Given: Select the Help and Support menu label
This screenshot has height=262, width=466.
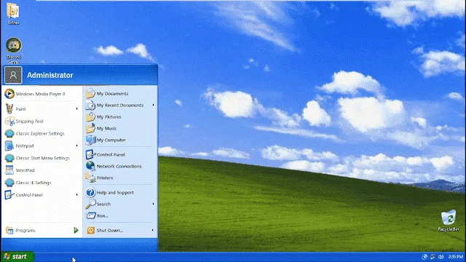Looking at the screenshot, I should pyautogui.click(x=115, y=192).
